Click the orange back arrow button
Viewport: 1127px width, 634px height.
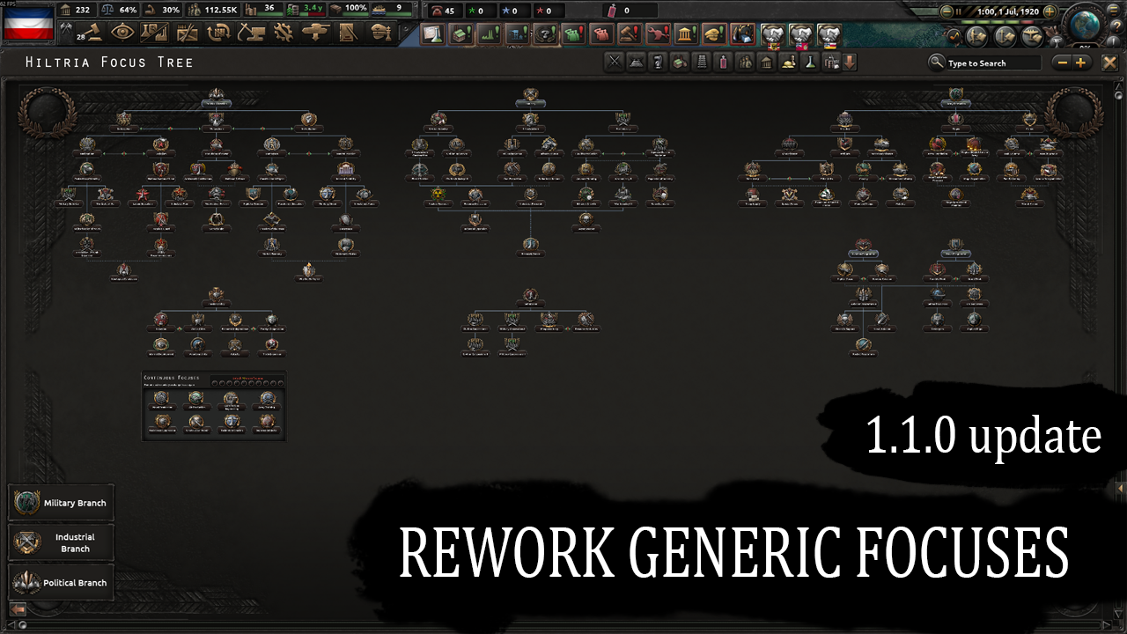point(18,608)
